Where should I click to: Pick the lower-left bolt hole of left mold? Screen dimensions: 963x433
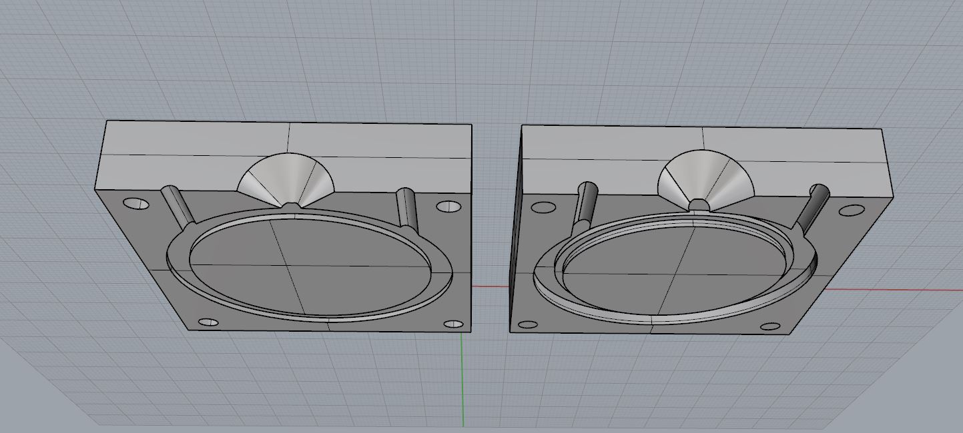point(208,322)
